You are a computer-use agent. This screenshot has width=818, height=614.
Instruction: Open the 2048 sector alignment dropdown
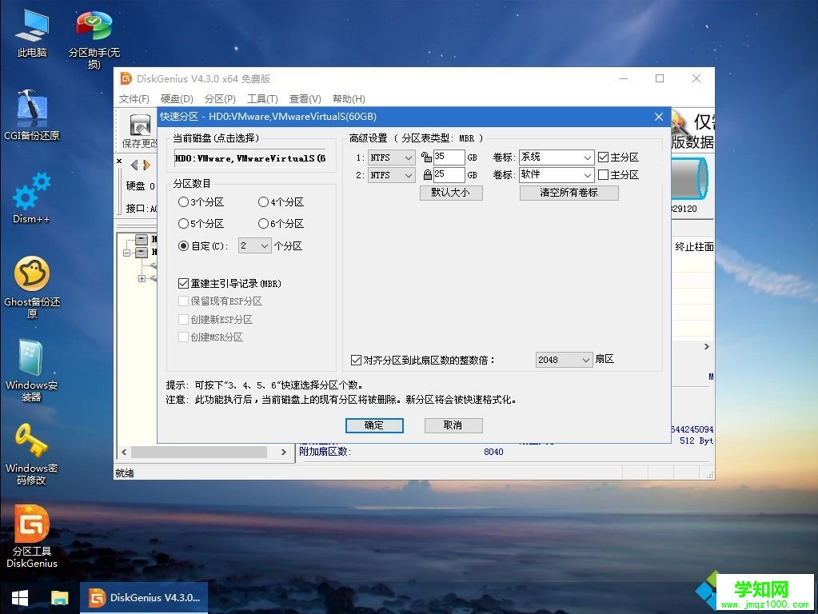(564, 360)
